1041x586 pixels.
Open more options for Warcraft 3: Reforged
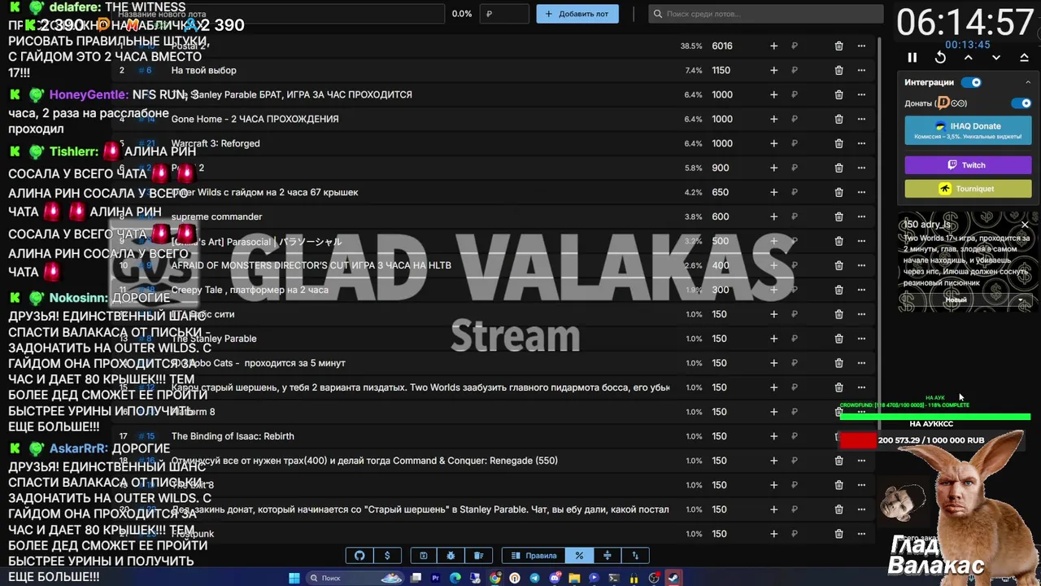click(x=861, y=144)
